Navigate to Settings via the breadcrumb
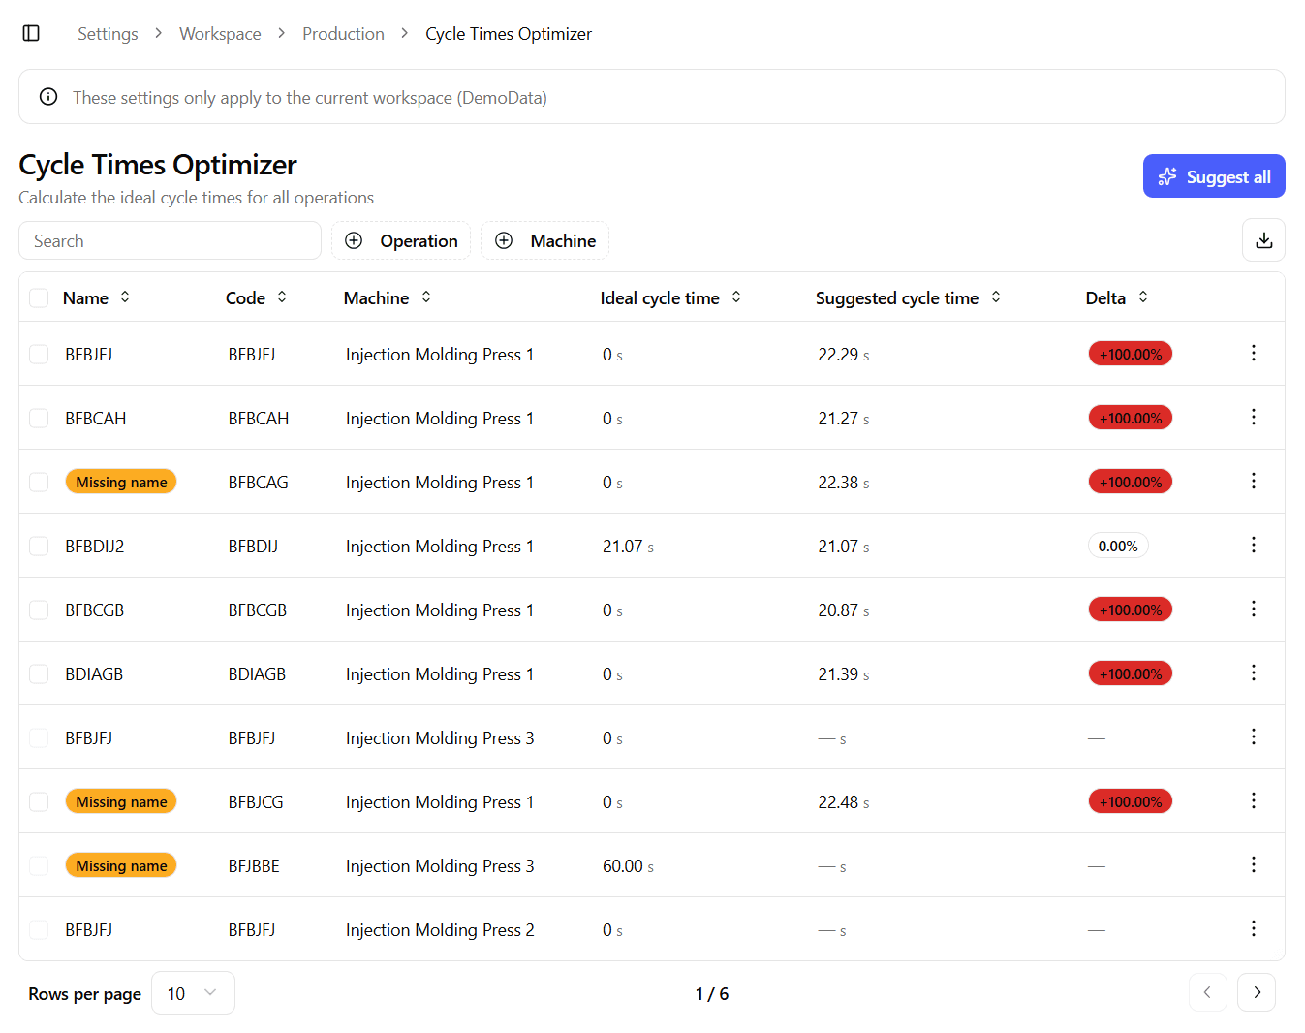 [x=108, y=33]
